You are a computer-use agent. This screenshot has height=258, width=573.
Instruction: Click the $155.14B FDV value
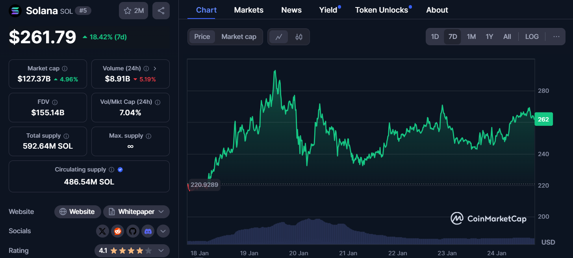(48, 113)
